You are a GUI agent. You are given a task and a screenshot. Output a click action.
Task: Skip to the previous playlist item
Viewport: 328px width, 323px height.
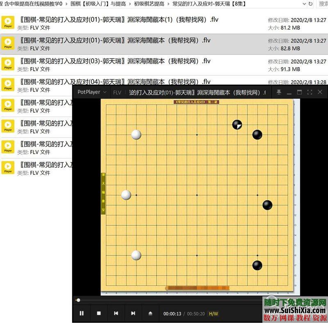[x=116, y=313]
